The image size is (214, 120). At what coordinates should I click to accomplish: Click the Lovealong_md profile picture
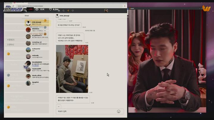click(x=28, y=43)
